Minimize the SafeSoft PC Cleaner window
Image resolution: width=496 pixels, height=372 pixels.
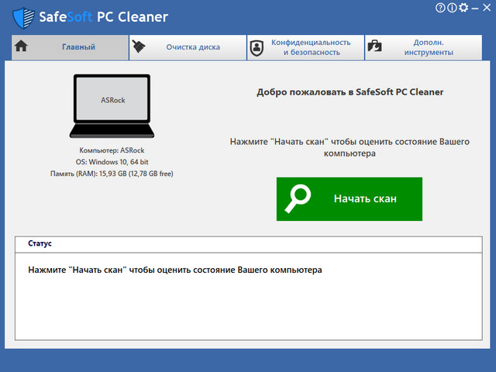[x=475, y=8]
